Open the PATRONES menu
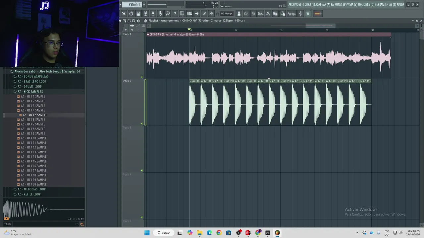The height and width of the screenshot is (238, 424). pos(339,4)
